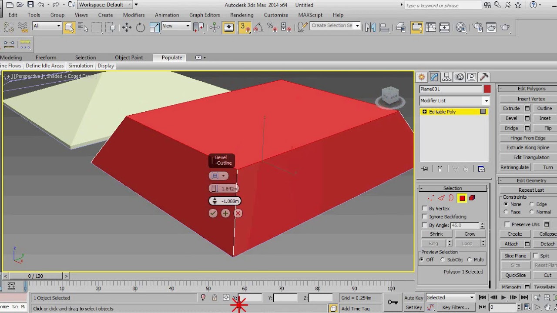Toggle the 3D Snaps button
Image resolution: width=557 pixels, height=313 pixels.
click(245, 27)
